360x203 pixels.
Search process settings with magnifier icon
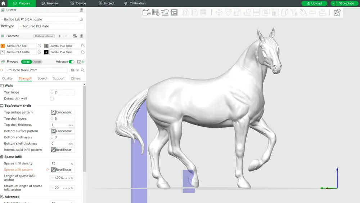point(82,70)
